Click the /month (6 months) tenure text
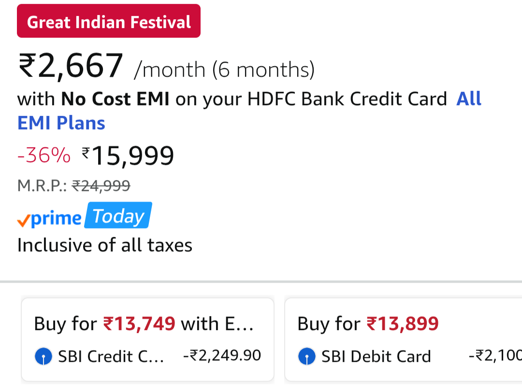The width and height of the screenshot is (522, 388). coord(224,70)
